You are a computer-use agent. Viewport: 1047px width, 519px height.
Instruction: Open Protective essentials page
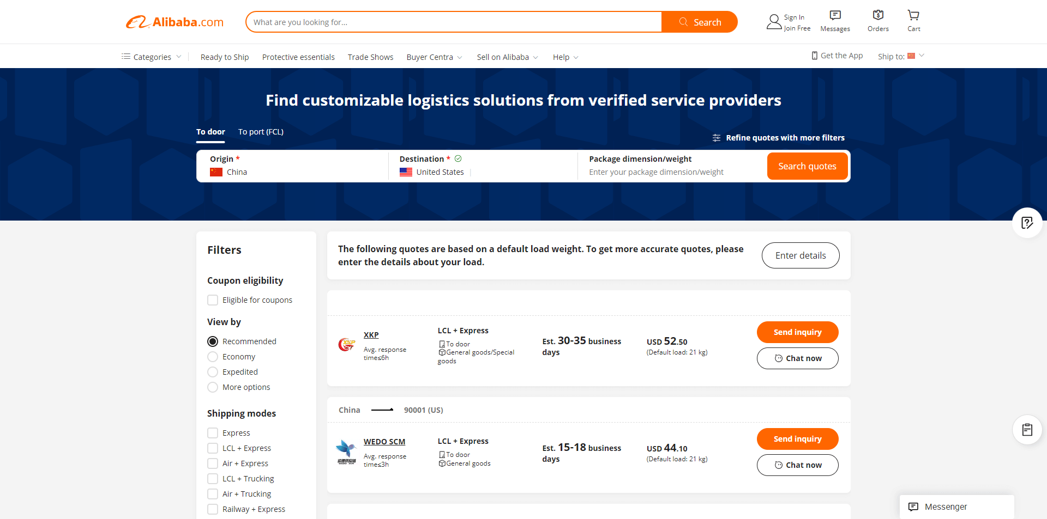[x=298, y=57]
